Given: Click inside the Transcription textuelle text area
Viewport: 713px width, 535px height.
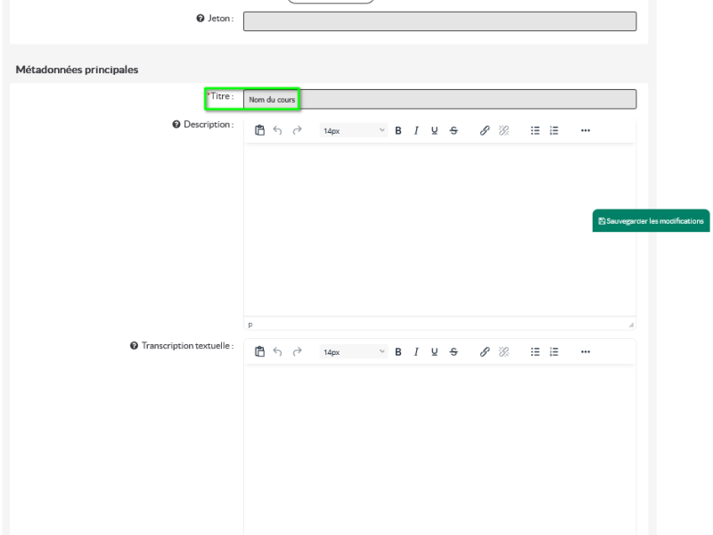Looking at the screenshot, I should click(439, 450).
